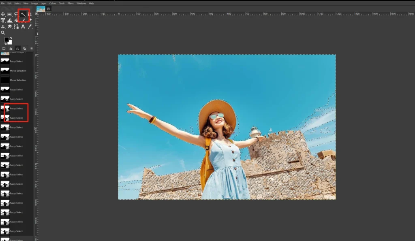Screen dimensions: 415x241
Task: Select the Free Select lasso tool
Action: tap(16, 14)
